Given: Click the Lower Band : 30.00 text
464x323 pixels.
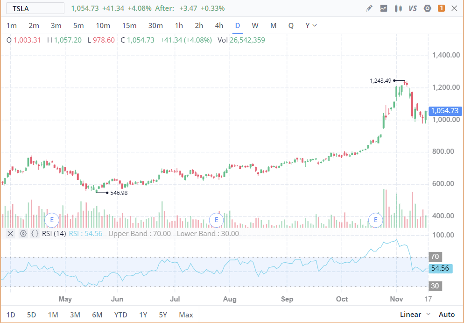Looking at the screenshot, I should (208, 234).
